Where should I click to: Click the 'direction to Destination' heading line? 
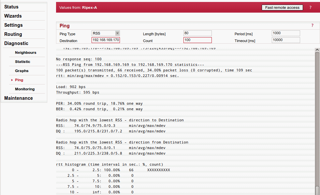[x=120, y=120]
